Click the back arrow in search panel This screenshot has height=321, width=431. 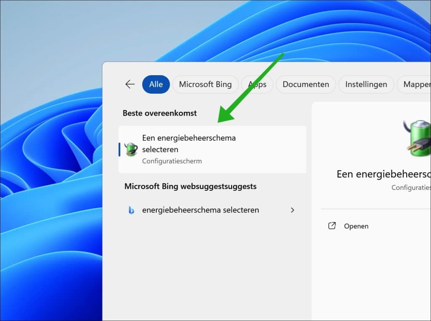click(x=130, y=84)
